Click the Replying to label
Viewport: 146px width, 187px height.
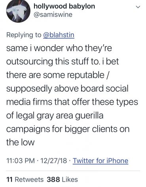click(x=24, y=35)
